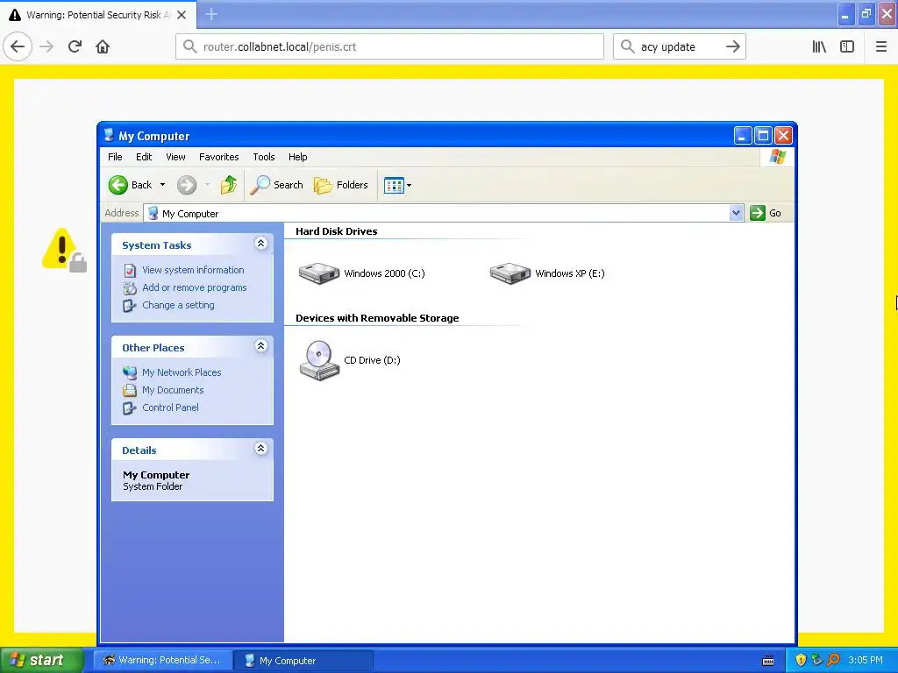Click View system information link
This screenshot has height=673, width=898.
(193, 270)
